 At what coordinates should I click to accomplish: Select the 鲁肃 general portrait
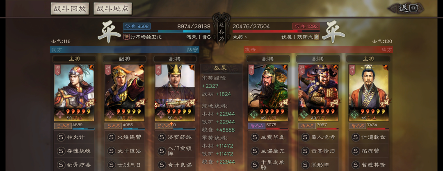coord(175,93)
